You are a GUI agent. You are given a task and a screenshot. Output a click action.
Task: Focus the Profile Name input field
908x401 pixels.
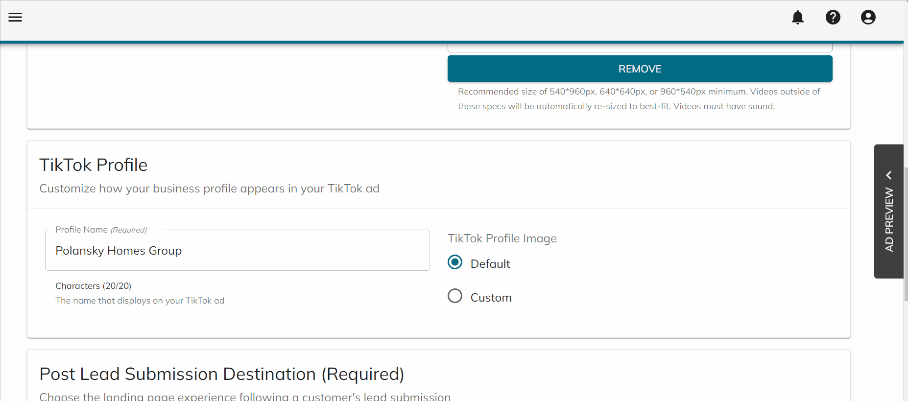coord(238,250)
